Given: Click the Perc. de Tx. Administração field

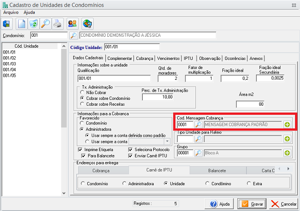Looking at the screenshot, I should [x=158, y=97].
